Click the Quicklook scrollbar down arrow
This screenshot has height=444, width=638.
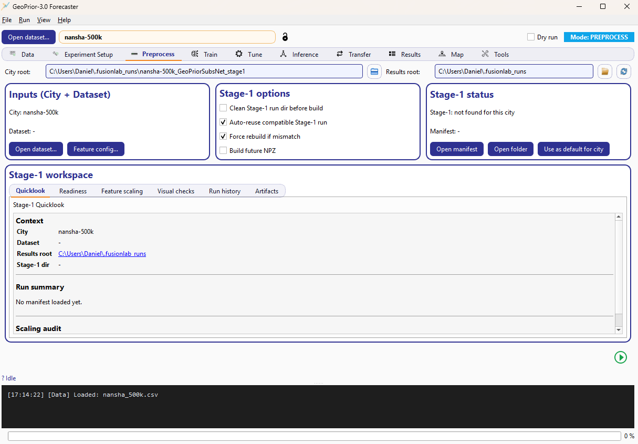619,329
